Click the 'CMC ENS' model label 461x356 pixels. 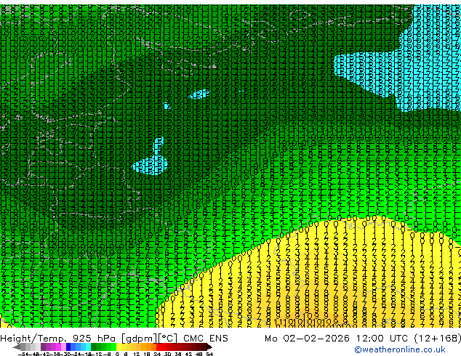206,339
